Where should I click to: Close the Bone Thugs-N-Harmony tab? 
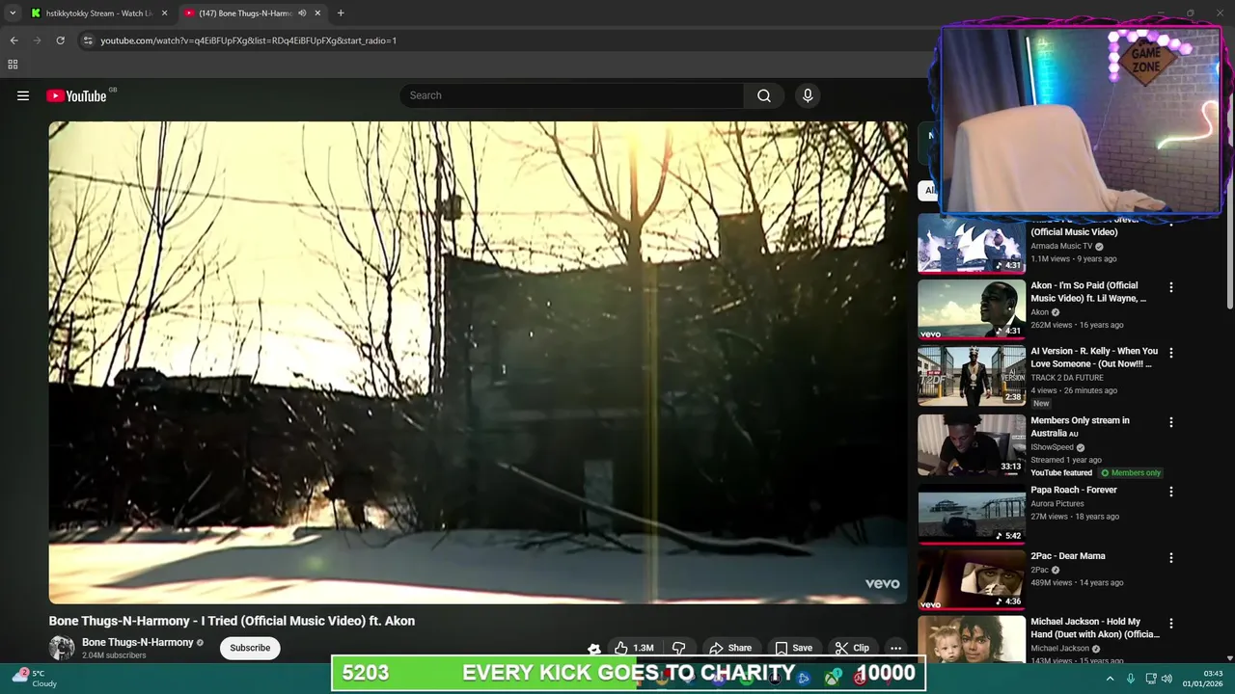(x=317, y=13)
